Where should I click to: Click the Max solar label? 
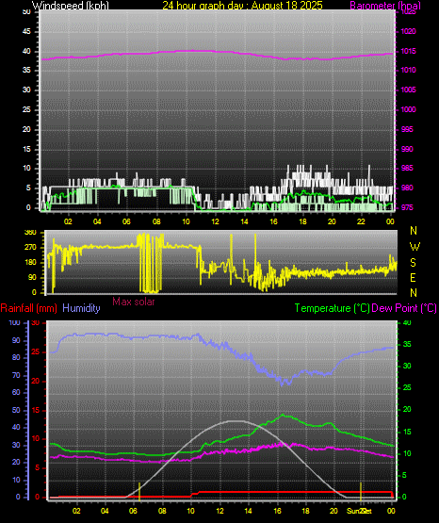coord(134,302)
